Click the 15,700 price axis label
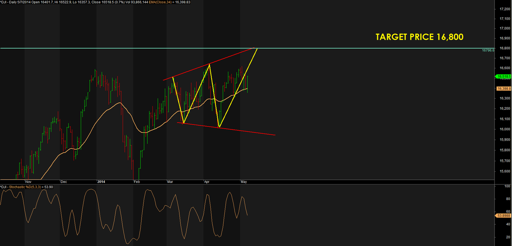Viewport: 512px width, 246px height. point(505,161)
